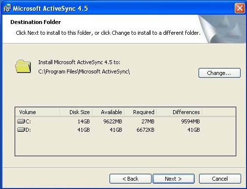Click the Change... folder button
The height and width of the screenshot is (189, 247).
pyautogui.click(x=220, y=73)
